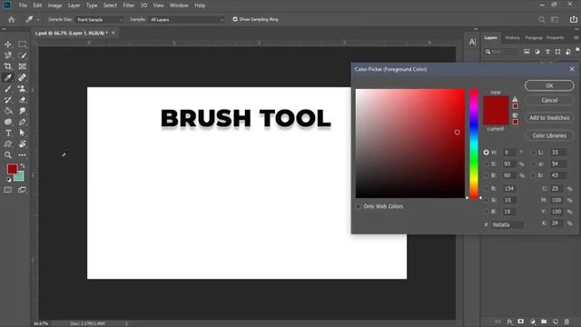This screenshot has width=581, height=327.
Task: Select the Eyedropper tool in the toolbox
Action: coord(8,77)
